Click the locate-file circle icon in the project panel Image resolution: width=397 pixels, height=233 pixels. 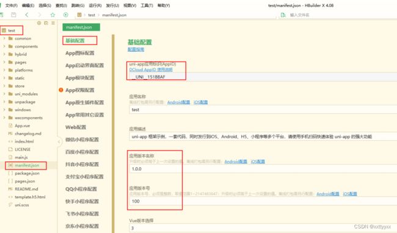point(39,23)
